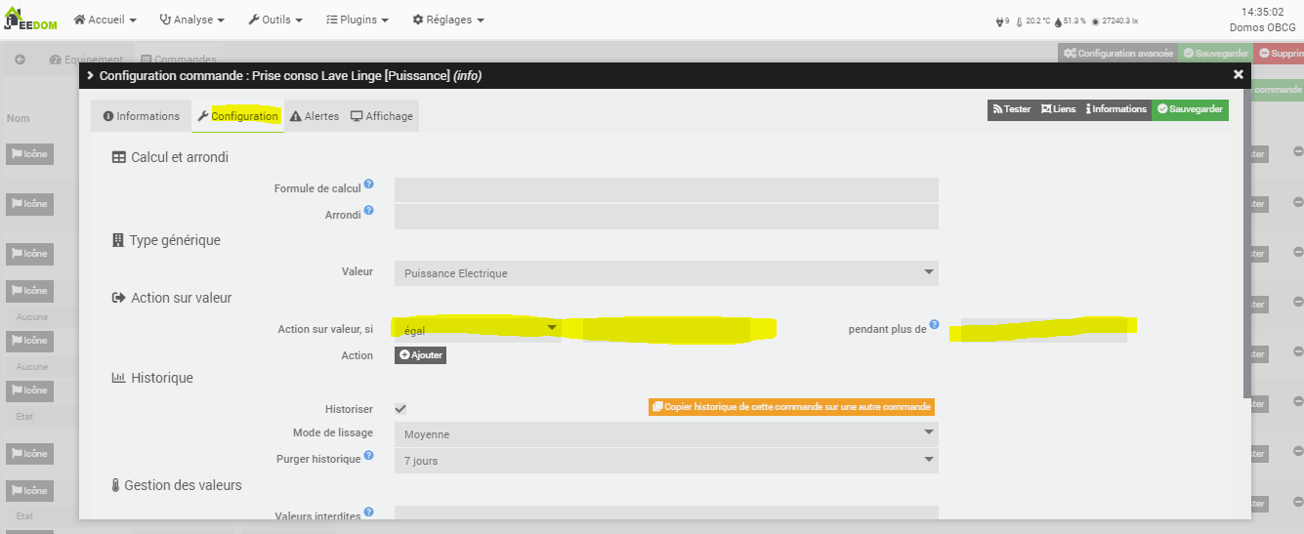Click help icon beside Purger historique
1304x534 pixels.
click(369, 455)
